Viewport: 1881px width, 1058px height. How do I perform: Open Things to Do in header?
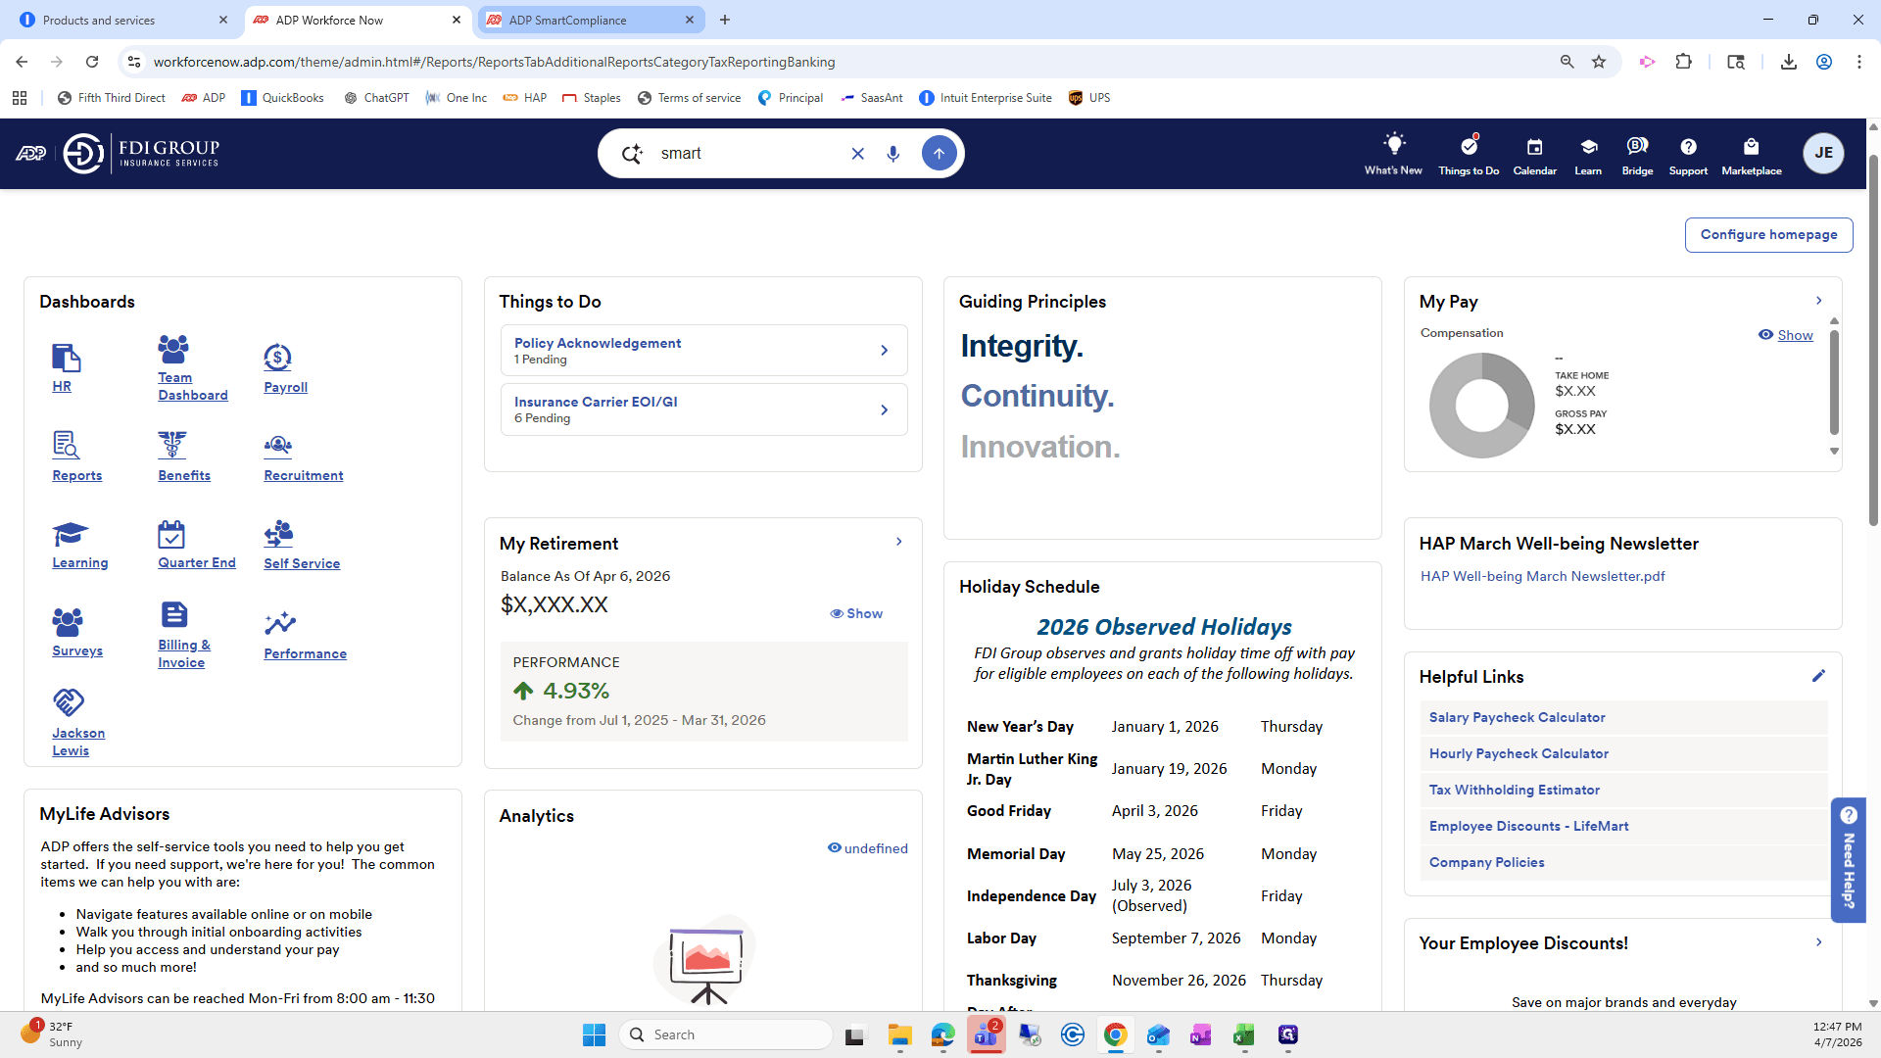pyautogui.click(x=1469, y=155)
